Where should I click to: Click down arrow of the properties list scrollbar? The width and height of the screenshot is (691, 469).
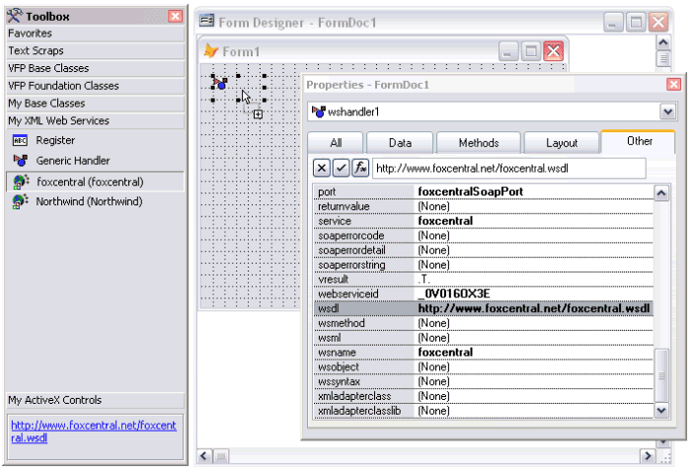[661, 411]
